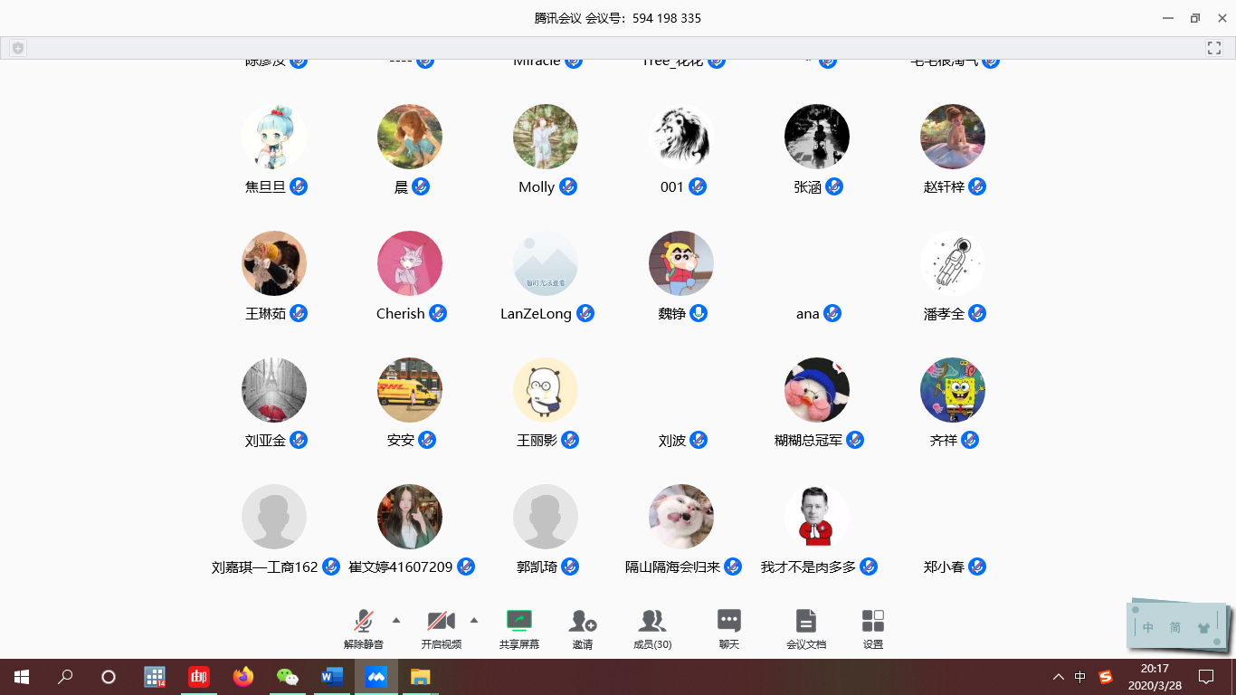Open the Chat (聊天) panel
1236x695 pixels.
coord(729,622)
